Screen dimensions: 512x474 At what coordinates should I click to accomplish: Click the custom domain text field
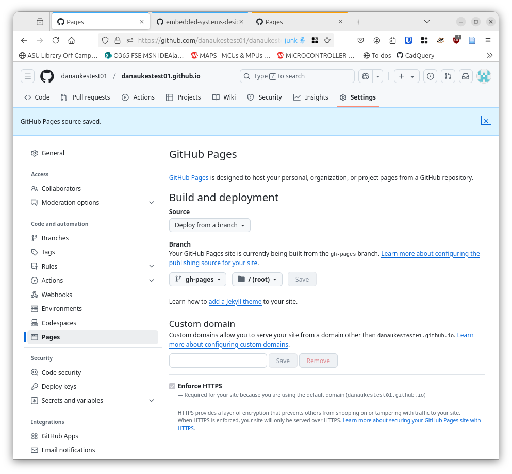(218, 361)
